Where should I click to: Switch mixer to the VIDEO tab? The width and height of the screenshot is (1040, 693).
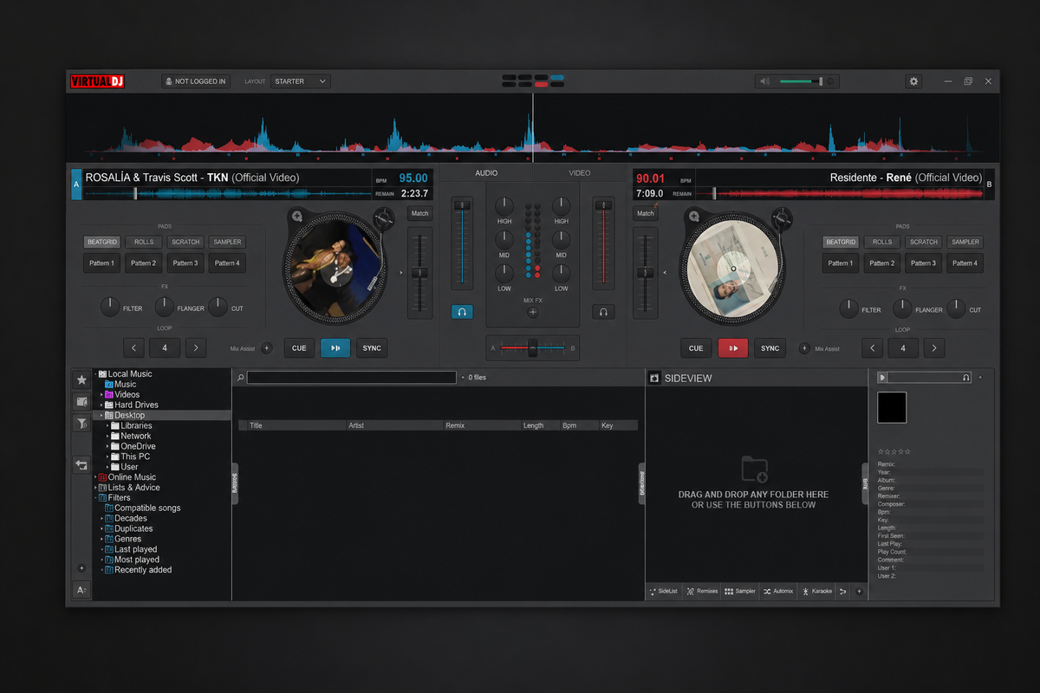[x=580, y=173]
